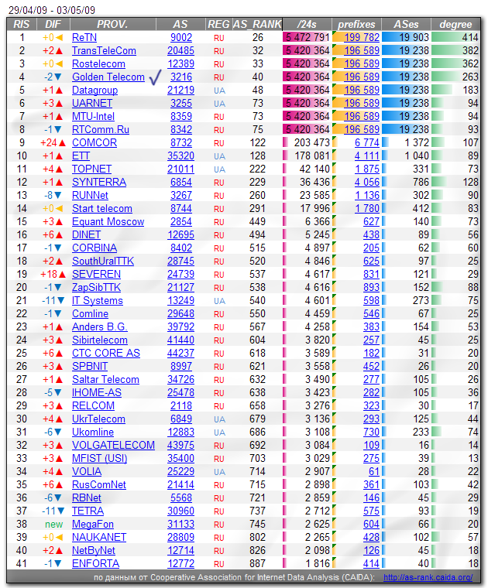Screen dimensions: 488x588
Task: Select the 'new' label in MegaFon row
Action: [x=53, y=525]
